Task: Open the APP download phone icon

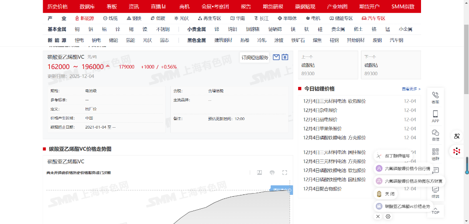Action: [435, 116]
